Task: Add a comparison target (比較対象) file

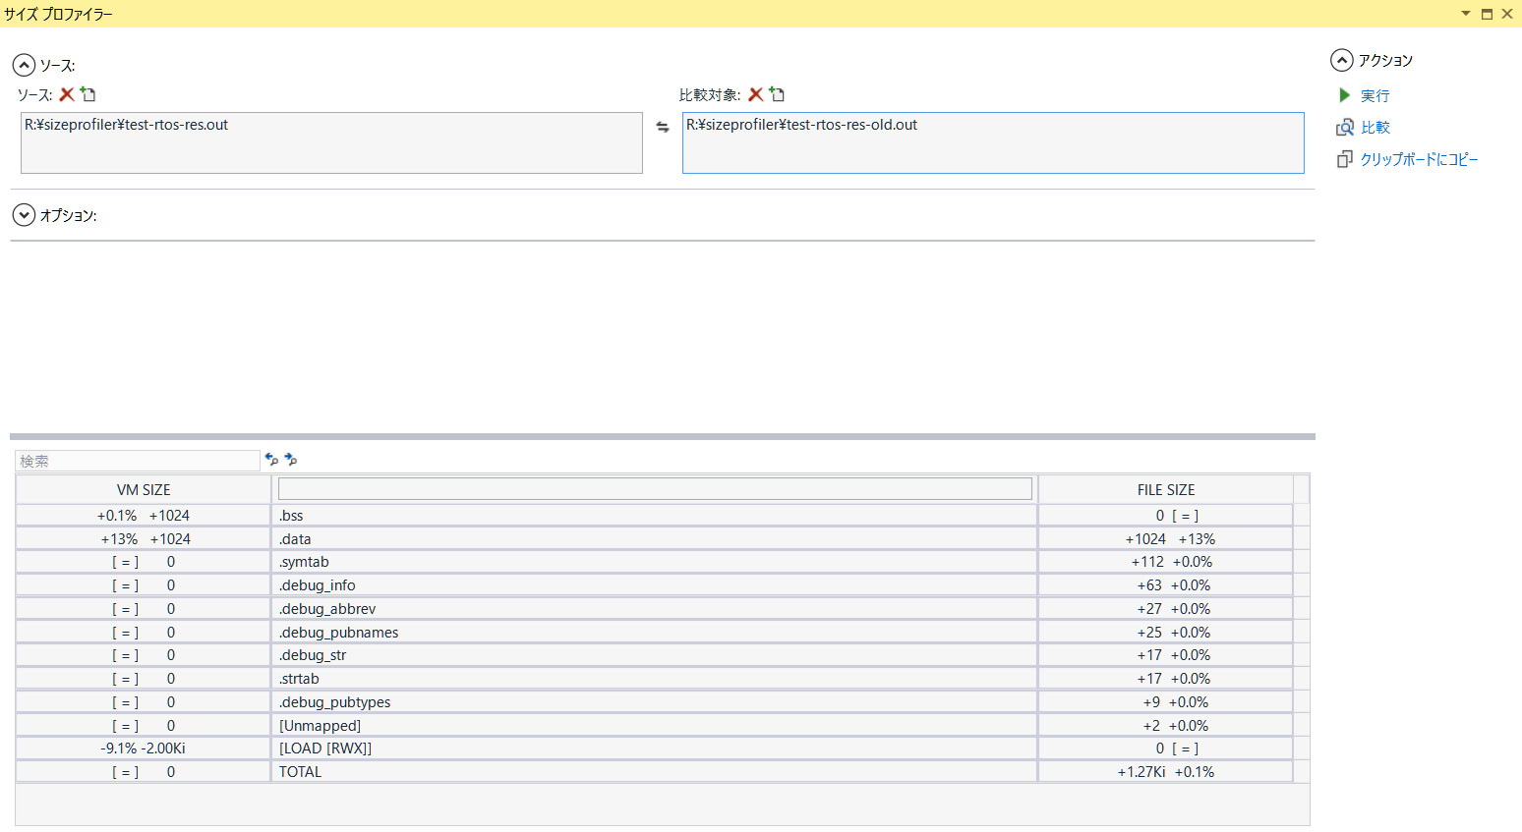Action: (x=778, y=94)
